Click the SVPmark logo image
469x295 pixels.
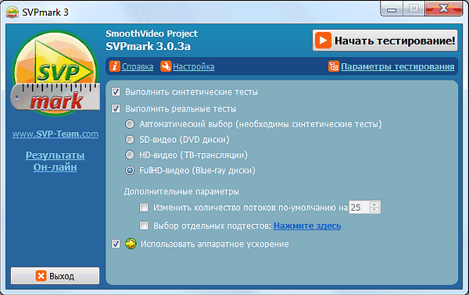coord(55,74)
